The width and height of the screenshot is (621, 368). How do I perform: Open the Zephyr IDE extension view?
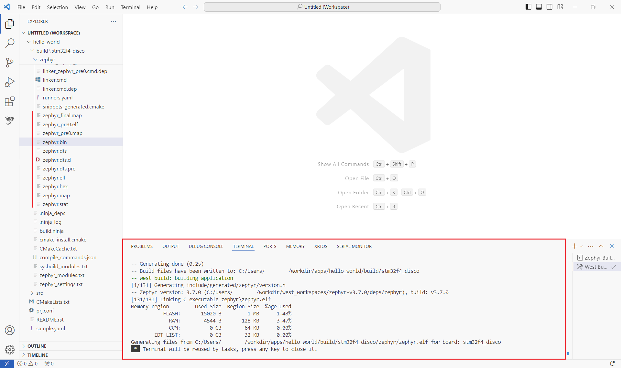10,120
